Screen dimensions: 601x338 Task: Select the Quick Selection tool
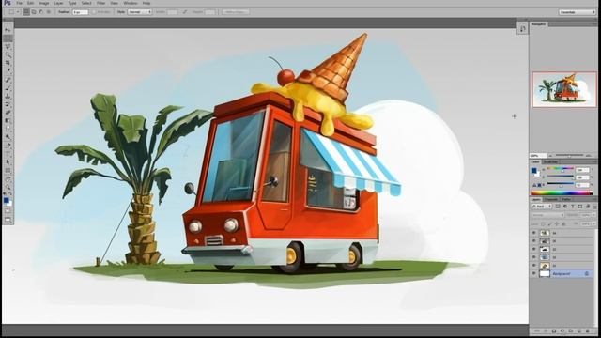point(8,54)
